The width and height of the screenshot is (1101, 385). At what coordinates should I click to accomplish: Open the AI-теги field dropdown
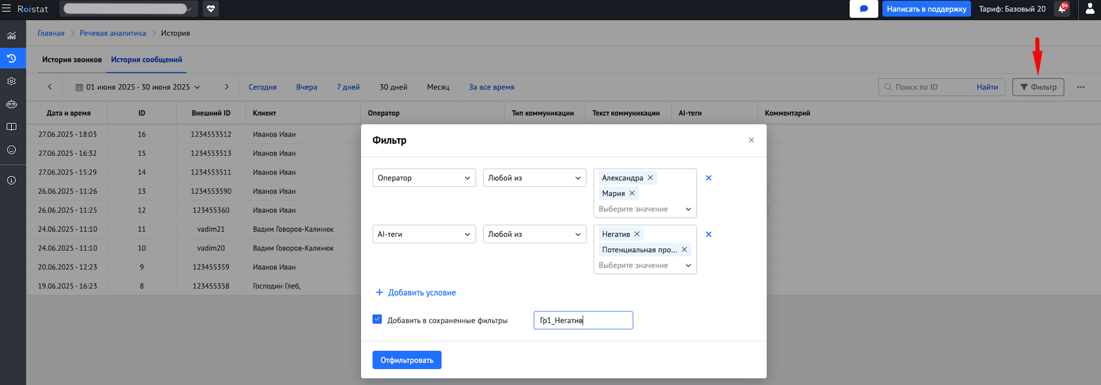pyautogui.click(x=424, y=234)
